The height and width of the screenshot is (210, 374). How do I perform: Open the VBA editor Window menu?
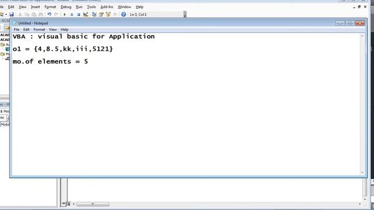(124, 7)
